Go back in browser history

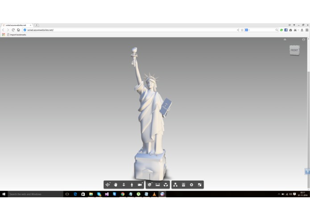pyautogui.click(x=4, y=30)
